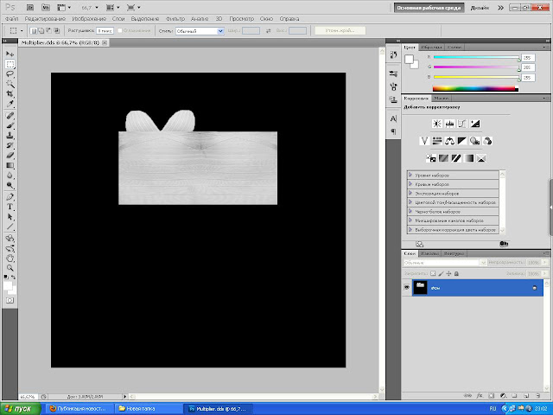Open the Фильтр menu
The image size is (553, 415).
pyautogui.click(x=175, y=18)
